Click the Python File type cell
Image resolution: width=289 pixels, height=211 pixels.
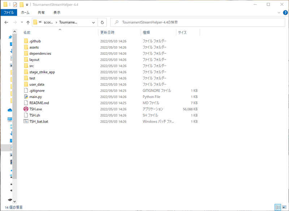click(151, 97)
